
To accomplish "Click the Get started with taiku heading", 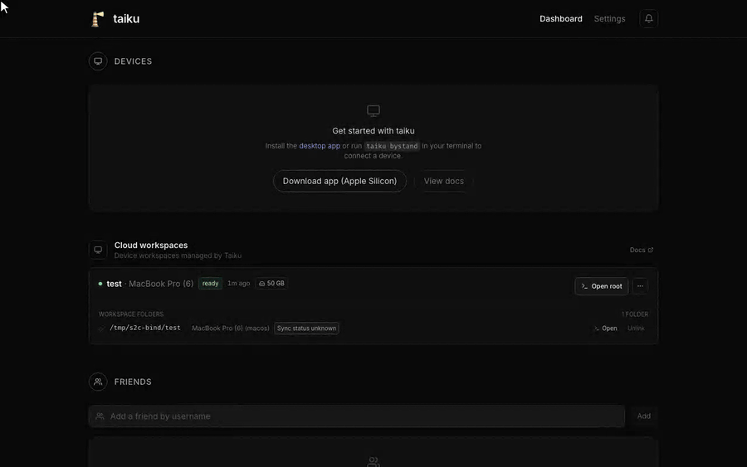I will (x=373, y=130).
